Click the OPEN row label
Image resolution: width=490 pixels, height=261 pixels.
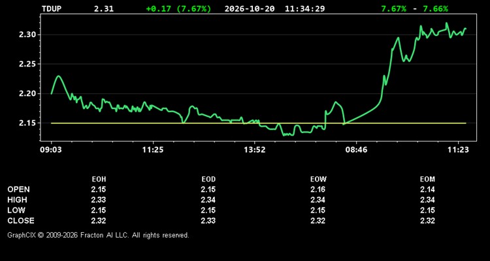[x=19, y=189]
